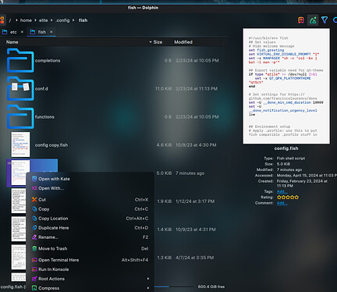Click the Open with Kate icon
Image resolution: width=337 pixels, height=292 pixels.
click(34, 179)
